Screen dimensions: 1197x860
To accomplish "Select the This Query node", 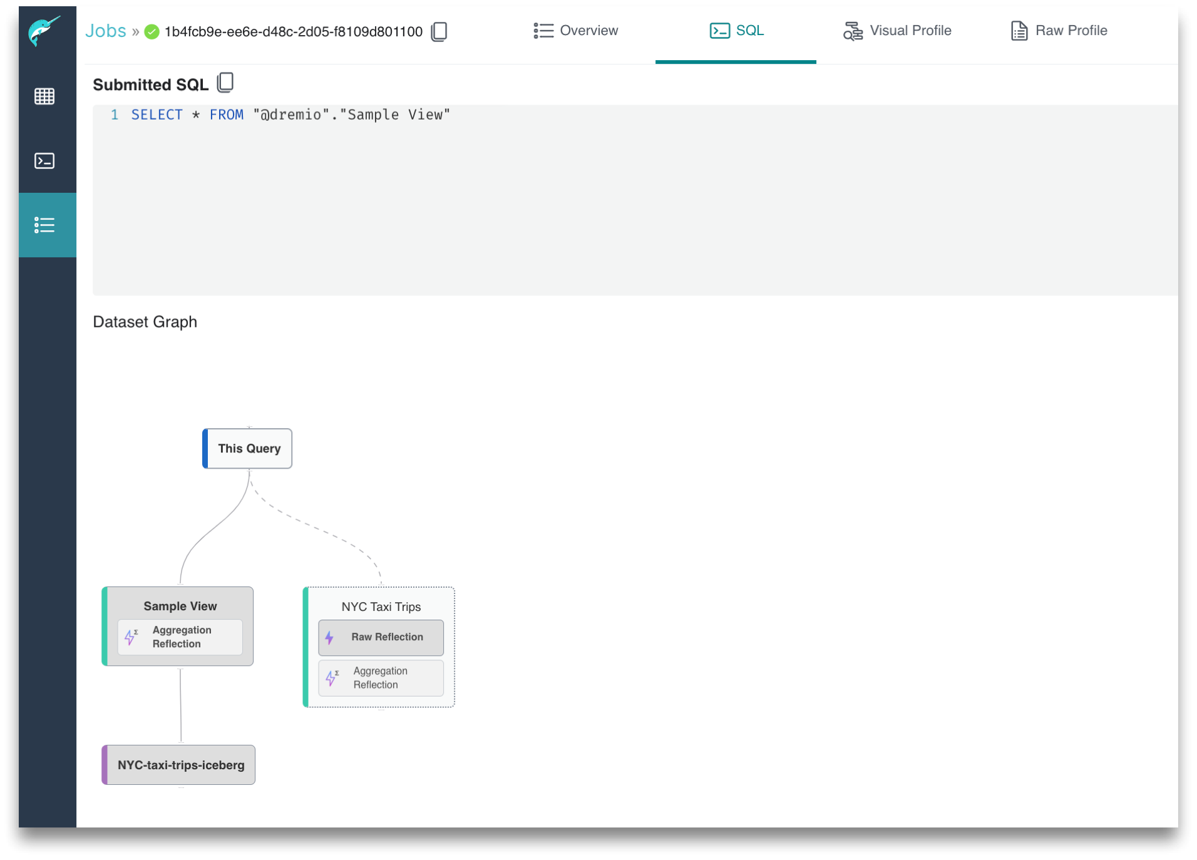I will tap(248, 448).
